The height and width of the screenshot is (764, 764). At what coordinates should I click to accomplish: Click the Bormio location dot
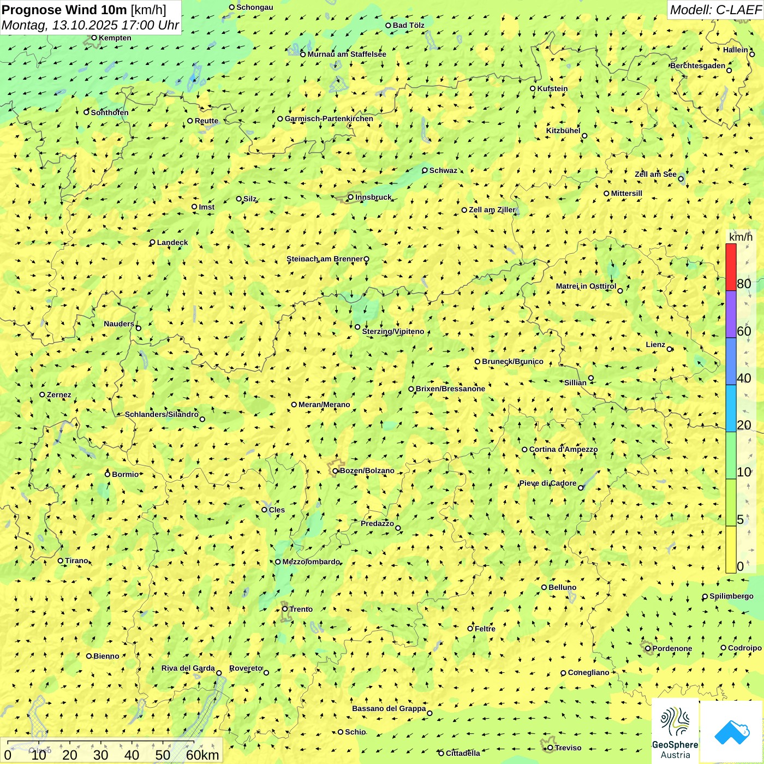[x=108, y=474]
